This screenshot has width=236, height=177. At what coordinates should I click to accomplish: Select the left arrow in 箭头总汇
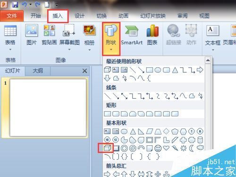click(116, 174)
